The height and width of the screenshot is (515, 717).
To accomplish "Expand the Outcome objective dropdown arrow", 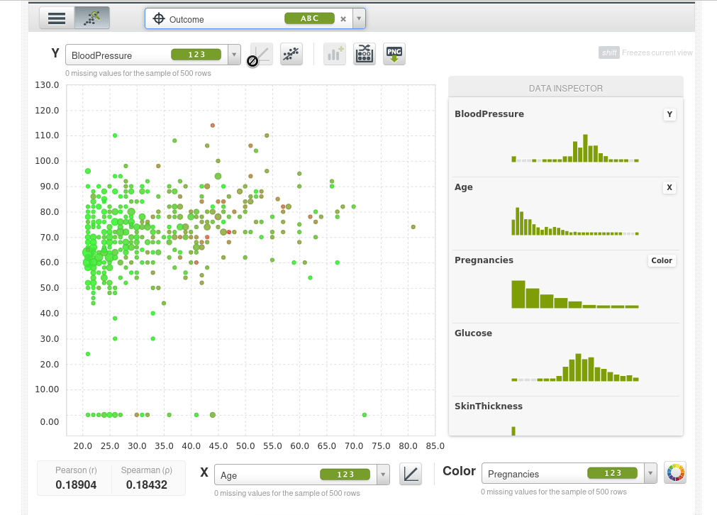I will 359,19.
